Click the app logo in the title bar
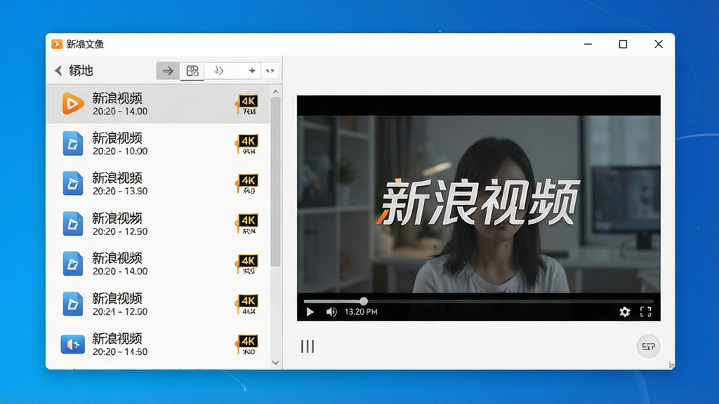The image size is (719, 404). 57,44
